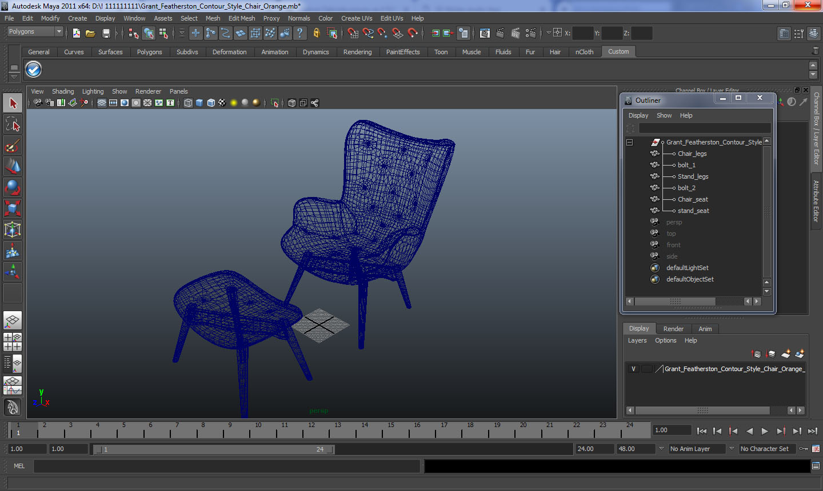823x491 pixels.
Task: Toggle Tool Settings display icon top right
Action: point(799,34)
